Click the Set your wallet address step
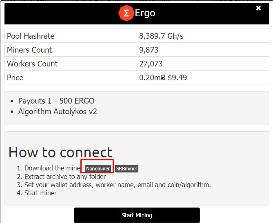 coord(118,185)
